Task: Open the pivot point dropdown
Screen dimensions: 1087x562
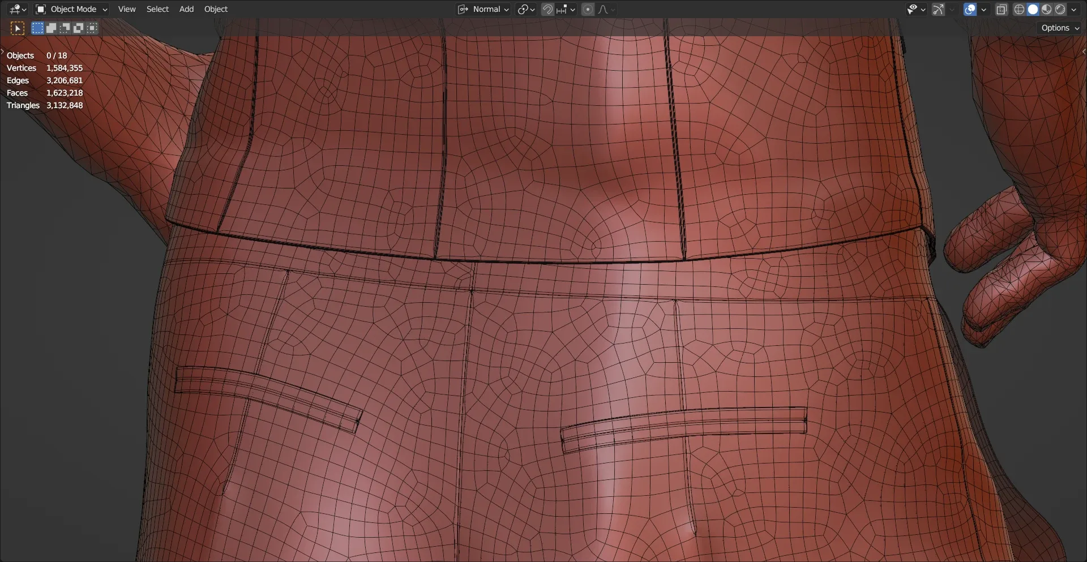Action: pos(526,9)
